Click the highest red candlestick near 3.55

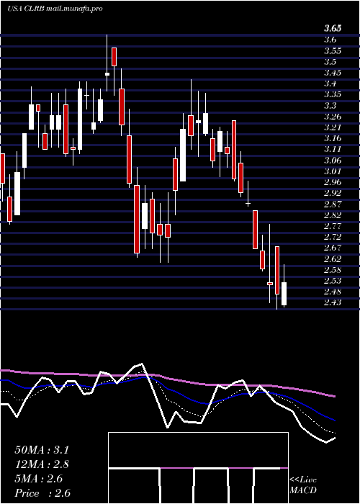[114, 57]
